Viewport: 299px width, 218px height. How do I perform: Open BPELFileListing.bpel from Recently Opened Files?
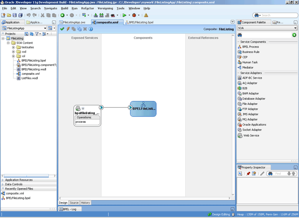tap(18, 198)
